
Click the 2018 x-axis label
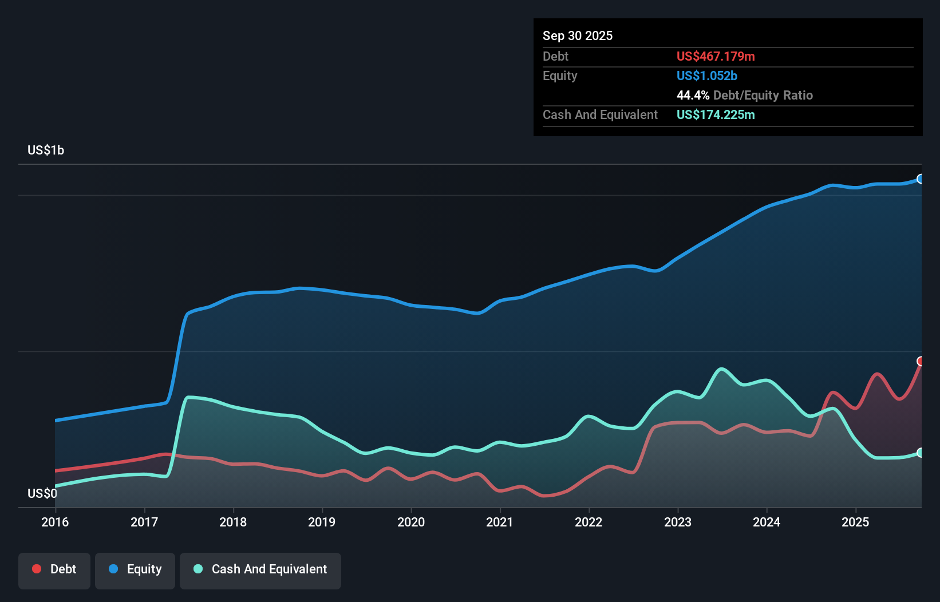(x=233, y=522)
